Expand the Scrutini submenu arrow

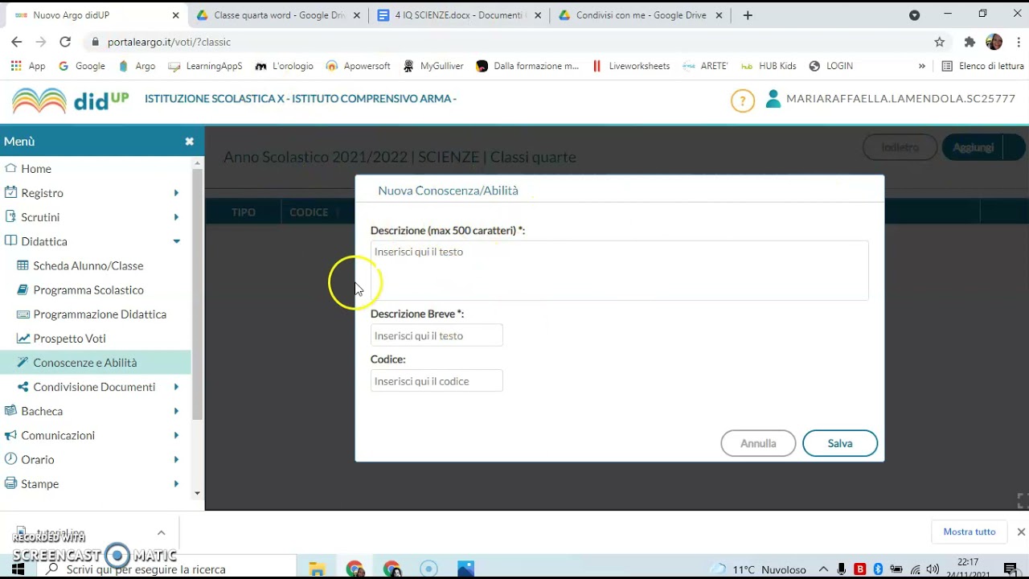coord(176,217)
